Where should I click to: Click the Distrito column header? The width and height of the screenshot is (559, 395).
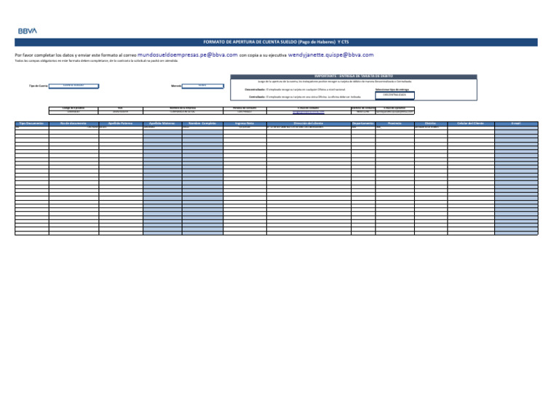[x=431, y=123]
